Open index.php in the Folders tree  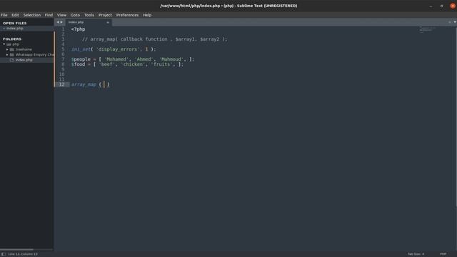pyautogui.click(x=27, y=60)
